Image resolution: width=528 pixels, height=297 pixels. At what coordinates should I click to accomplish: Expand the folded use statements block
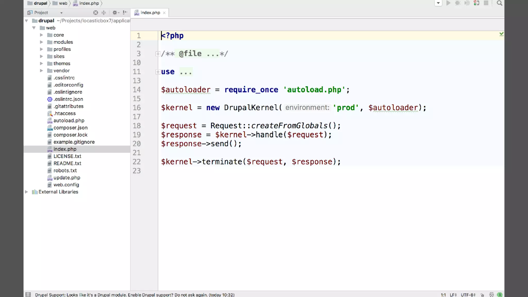coord(158,72)
